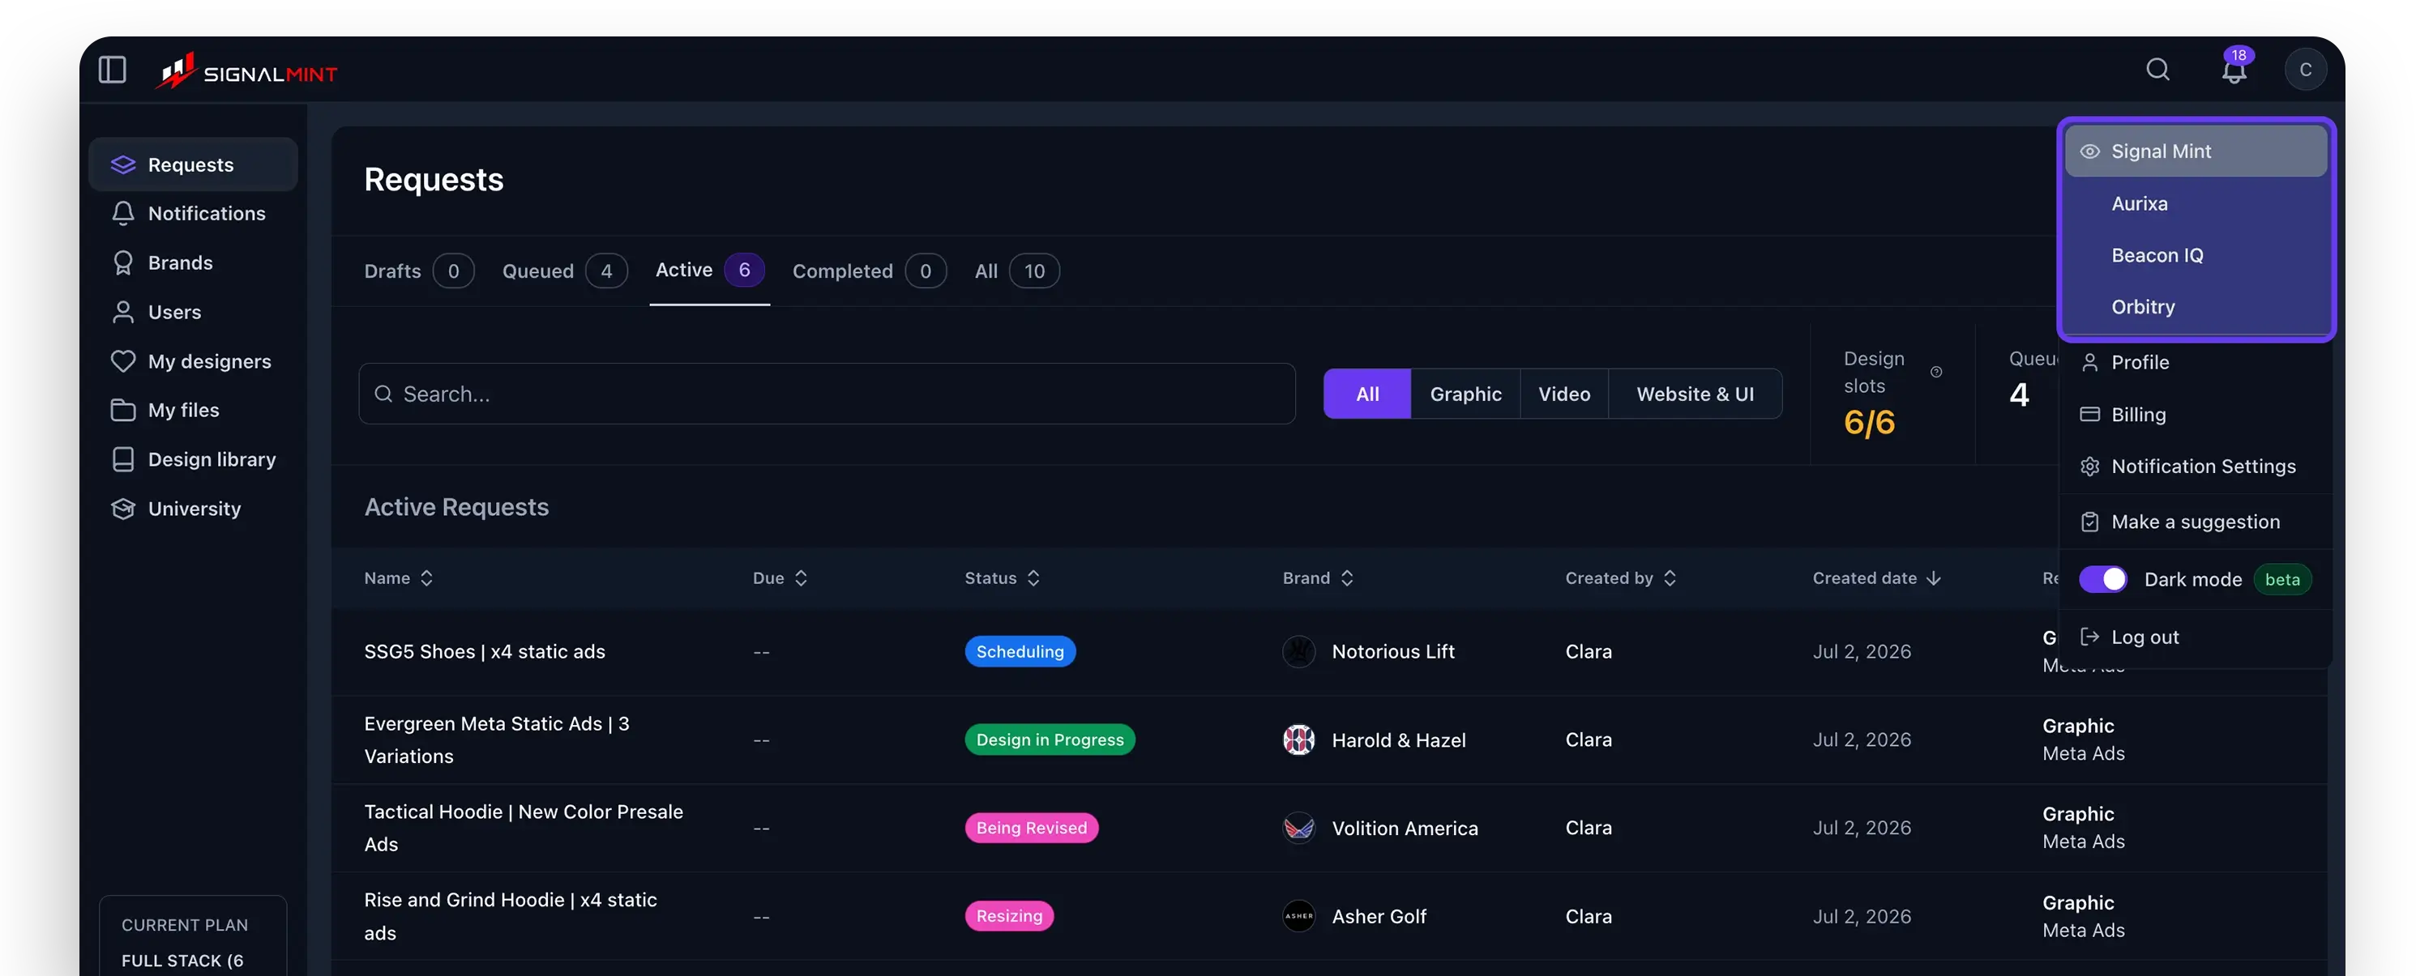Viewport: 2416px width, 976px height.
Task: Sort the table by Brand
Action: pyautogui.click(x=1318, y=578)
